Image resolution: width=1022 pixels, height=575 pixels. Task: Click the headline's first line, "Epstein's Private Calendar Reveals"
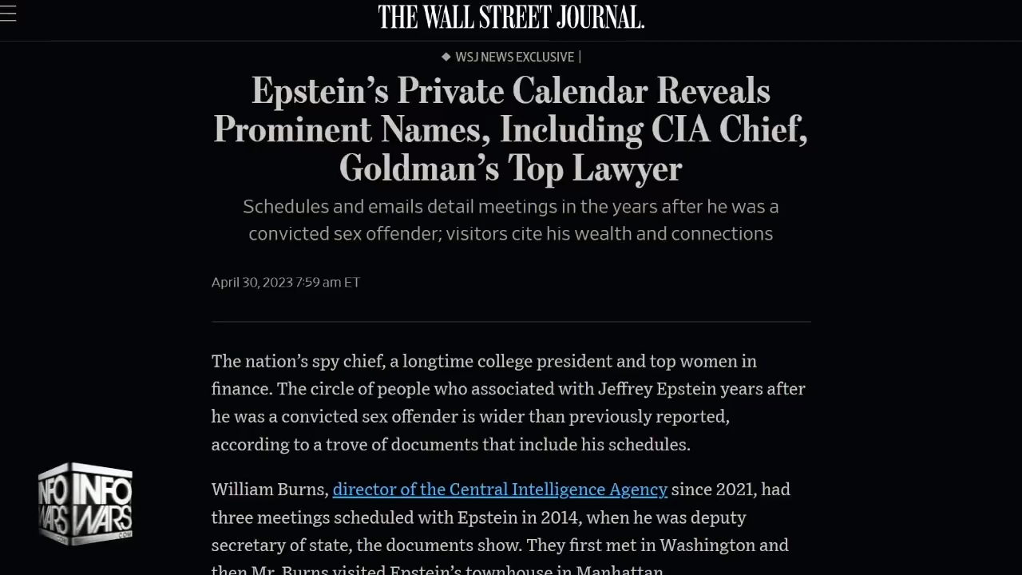click(511, 91)
